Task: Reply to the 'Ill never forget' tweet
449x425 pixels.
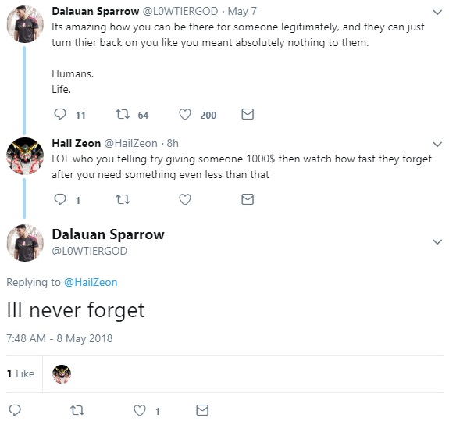Action: [15, 410]
